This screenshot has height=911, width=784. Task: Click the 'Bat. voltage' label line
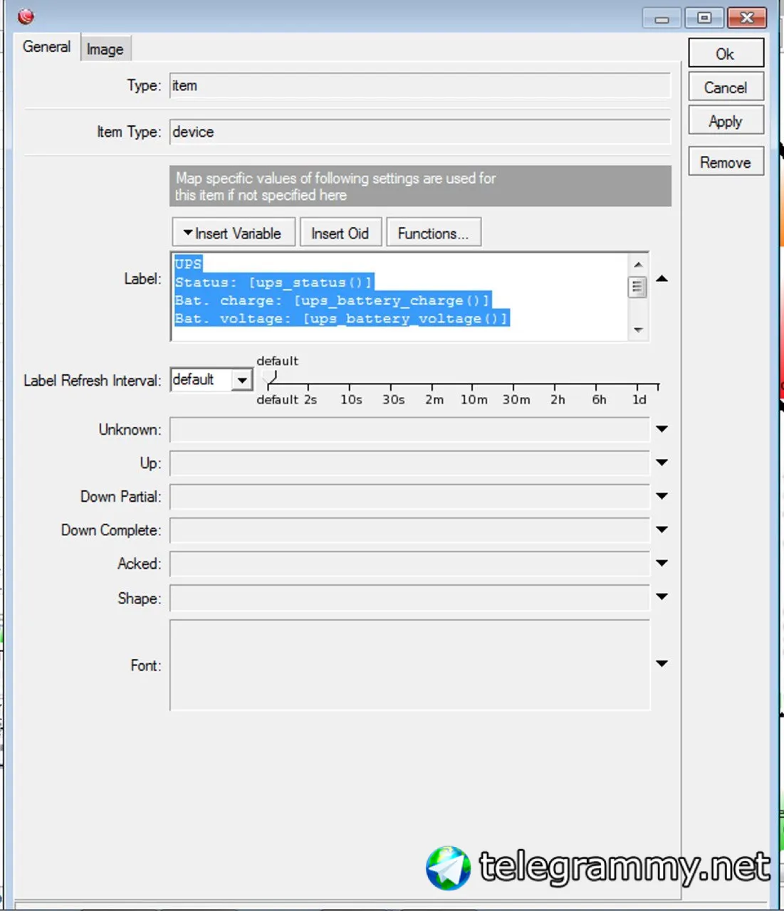point(342,318)
